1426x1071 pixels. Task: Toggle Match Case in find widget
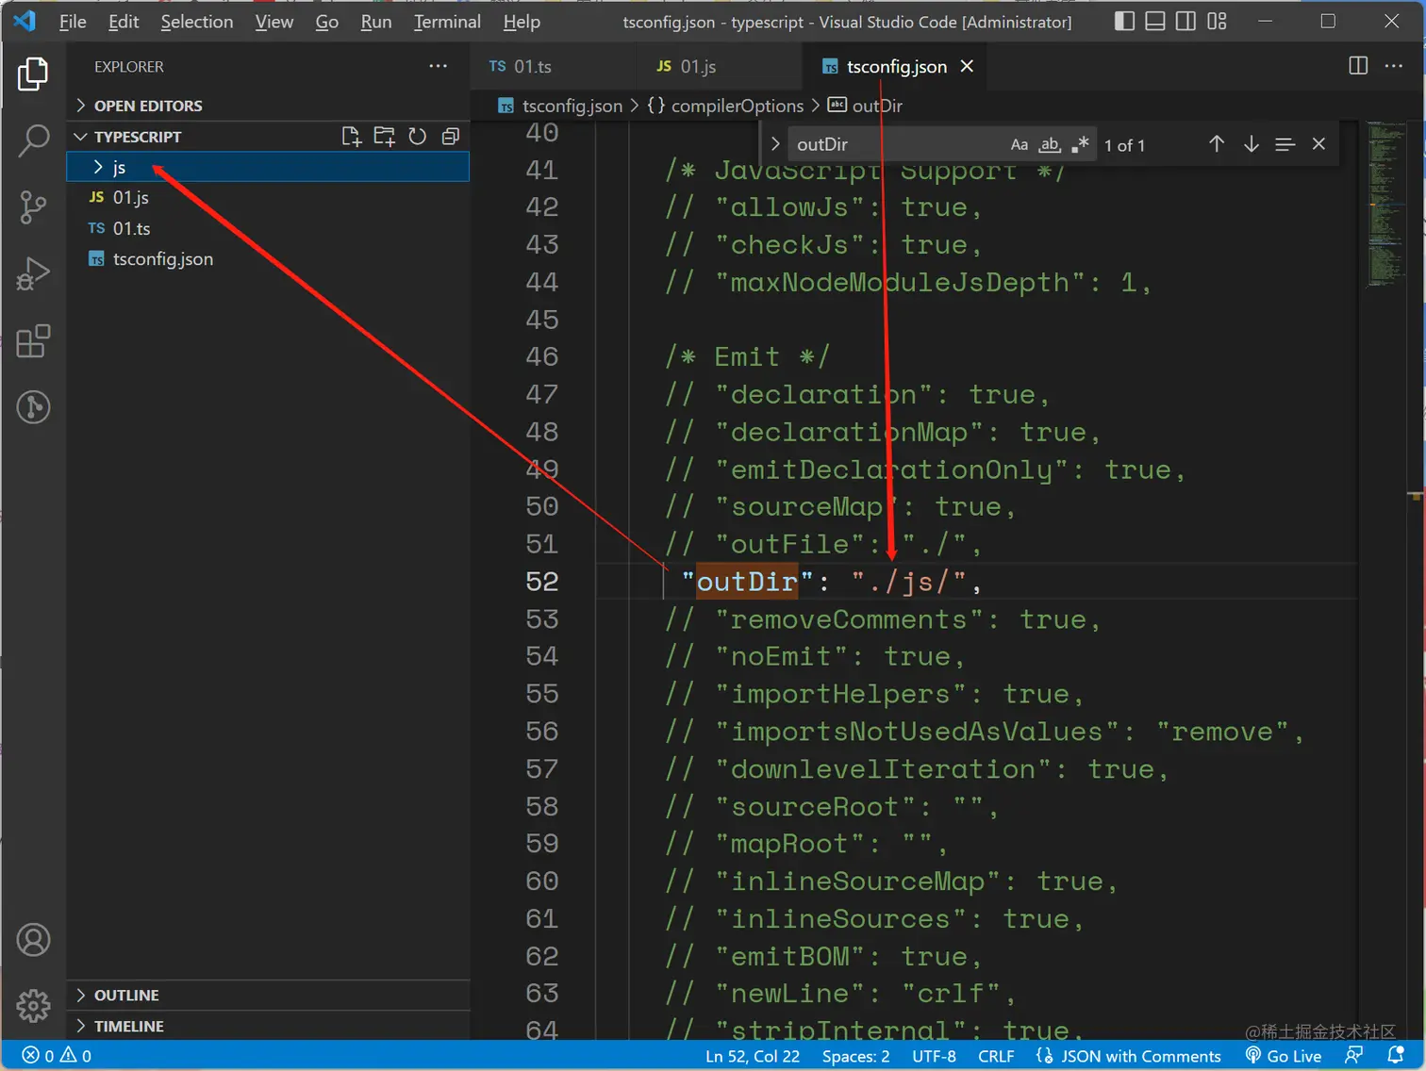1020,144
